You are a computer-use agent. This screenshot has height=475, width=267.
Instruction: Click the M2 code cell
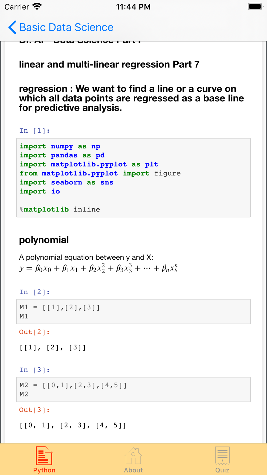coord(133,390)
